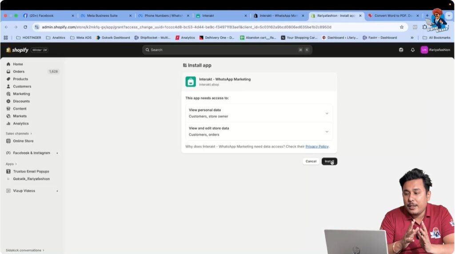Switch to Convert Word to PDF tab
The image size is (455, 254).
tap(393, 16)
